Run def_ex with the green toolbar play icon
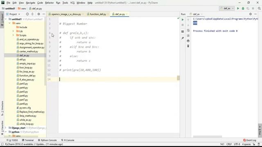Screen dimensions: 262x147 pos(238,8)
